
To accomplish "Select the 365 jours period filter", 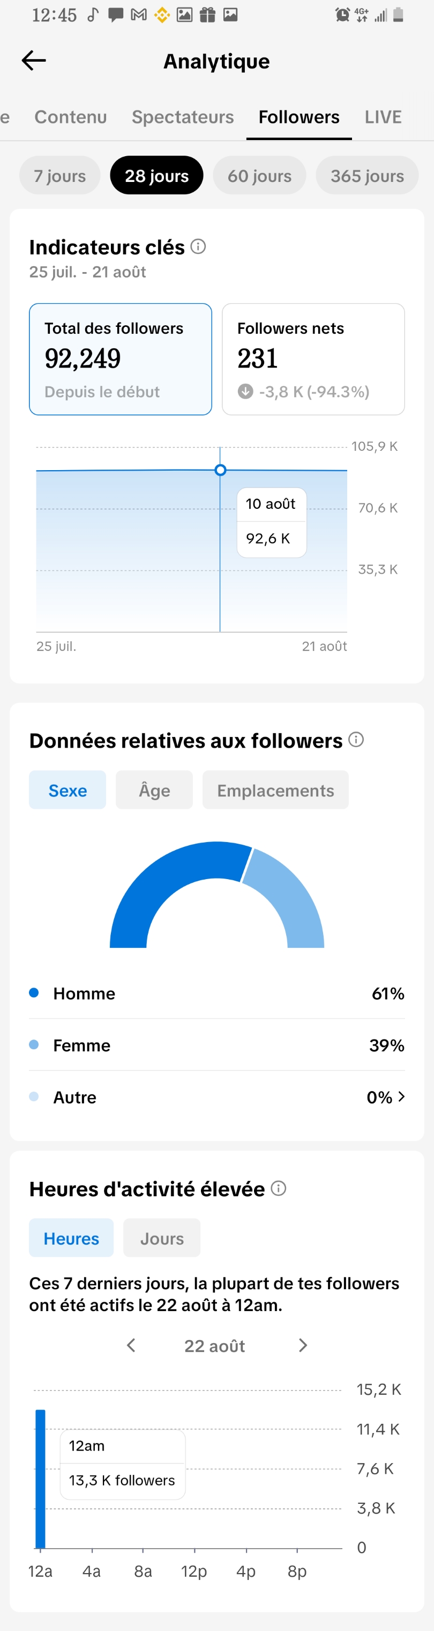I will [x=367, y=175].
